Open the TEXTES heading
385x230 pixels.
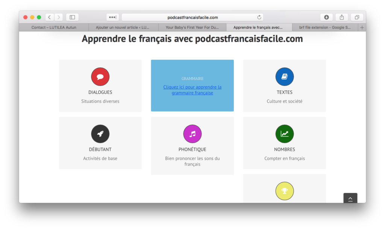(x=285, y=92)
